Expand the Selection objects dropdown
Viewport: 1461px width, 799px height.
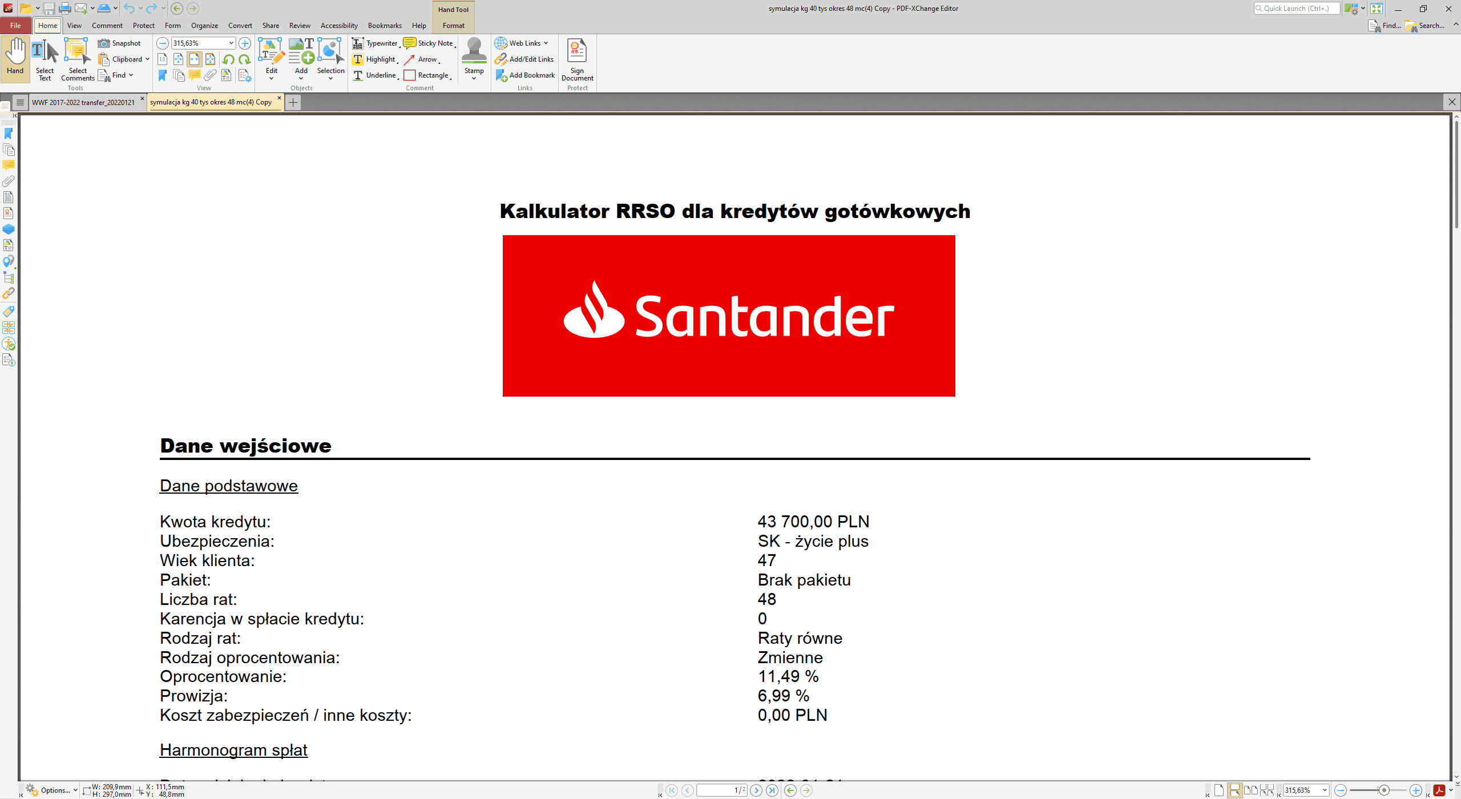(x=331, y=79)
